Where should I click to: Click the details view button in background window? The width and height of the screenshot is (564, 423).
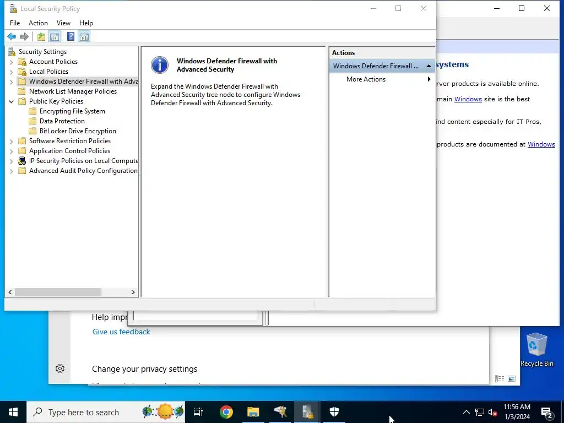499,378
